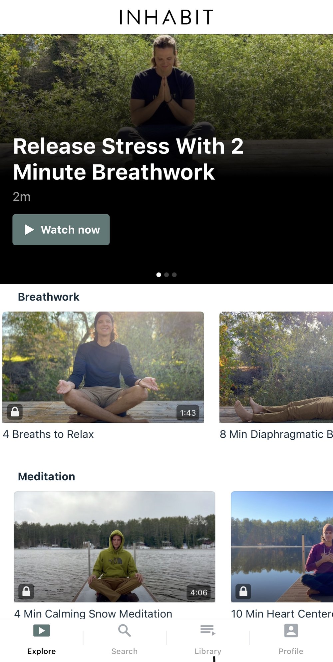Open the Profile person icon
Image resolution: width=333 pixels, height=662 pixels.
(x=291, y=630)
